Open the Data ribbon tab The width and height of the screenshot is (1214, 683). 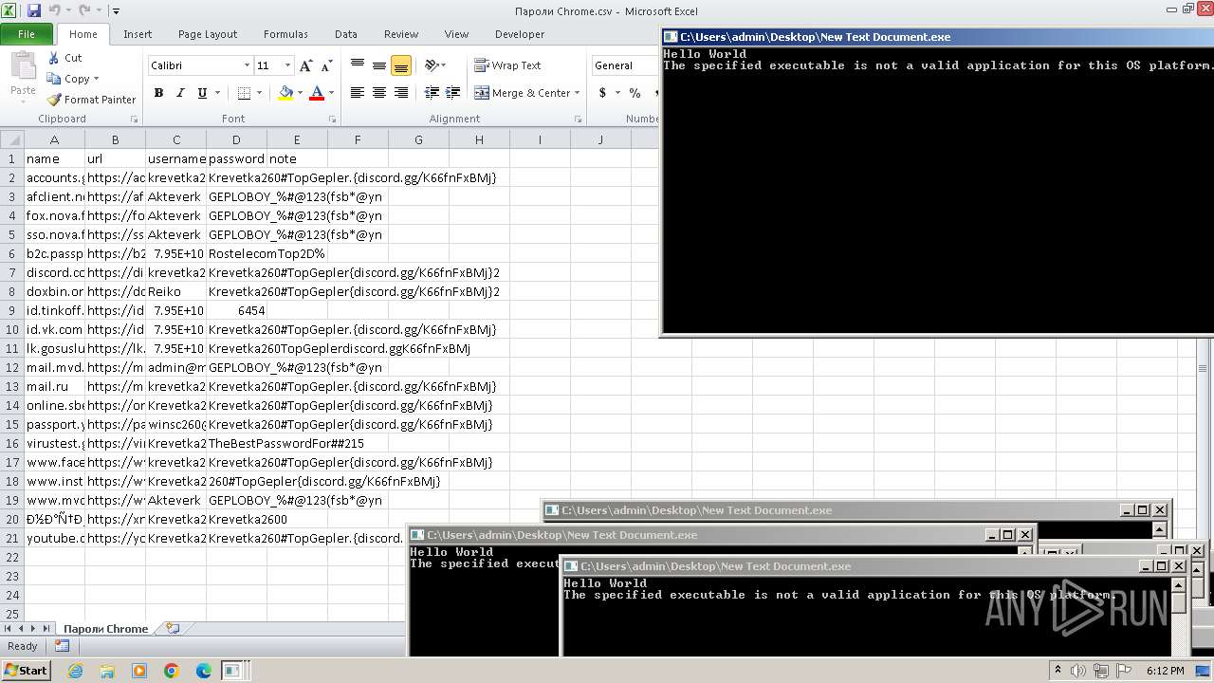click(346, 34)
